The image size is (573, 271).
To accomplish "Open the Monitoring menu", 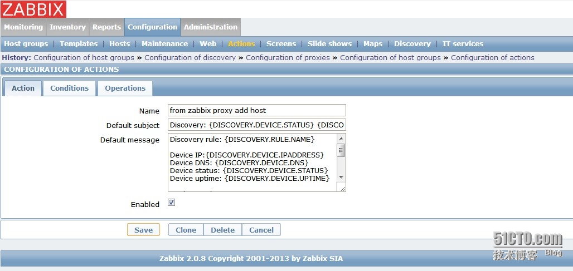I will (23, 27).
